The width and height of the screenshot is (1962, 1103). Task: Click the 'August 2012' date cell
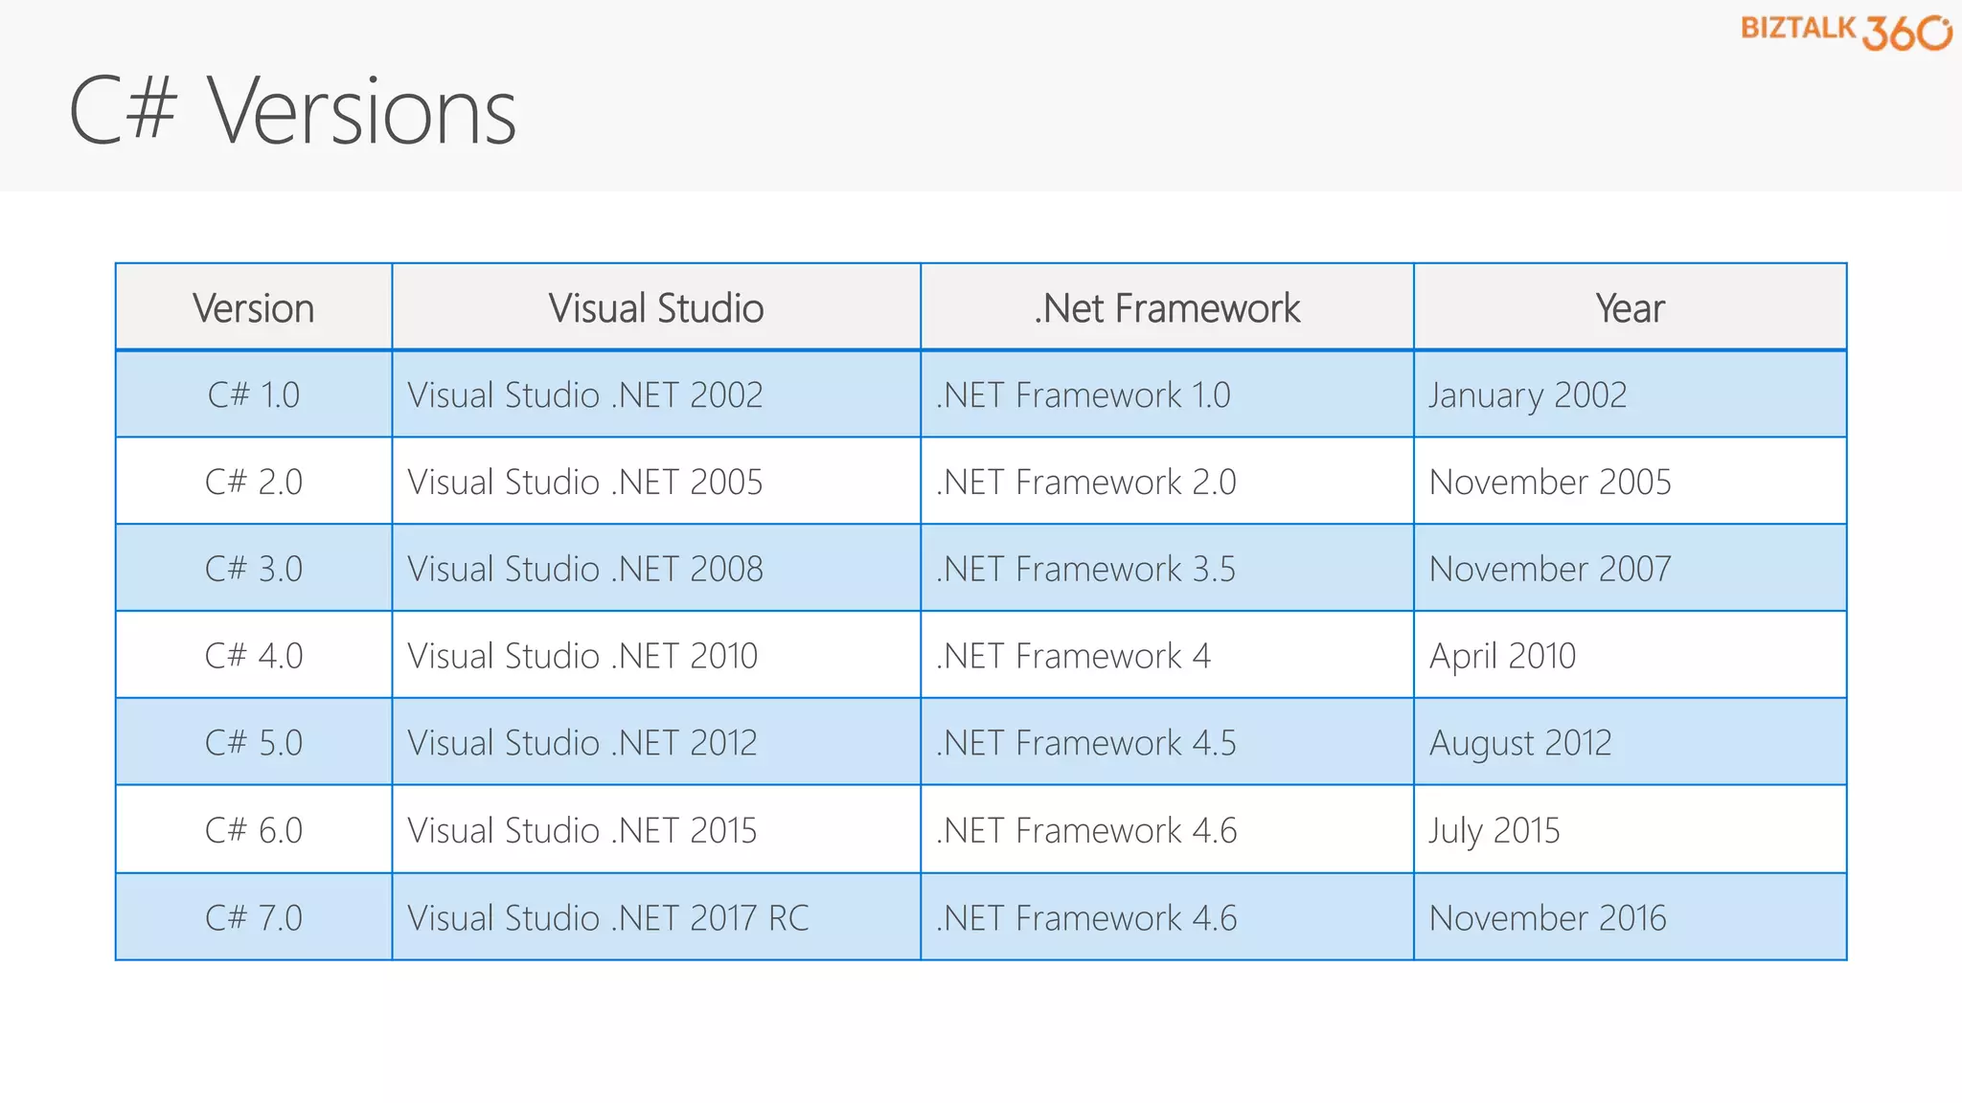coord(1630,743)
